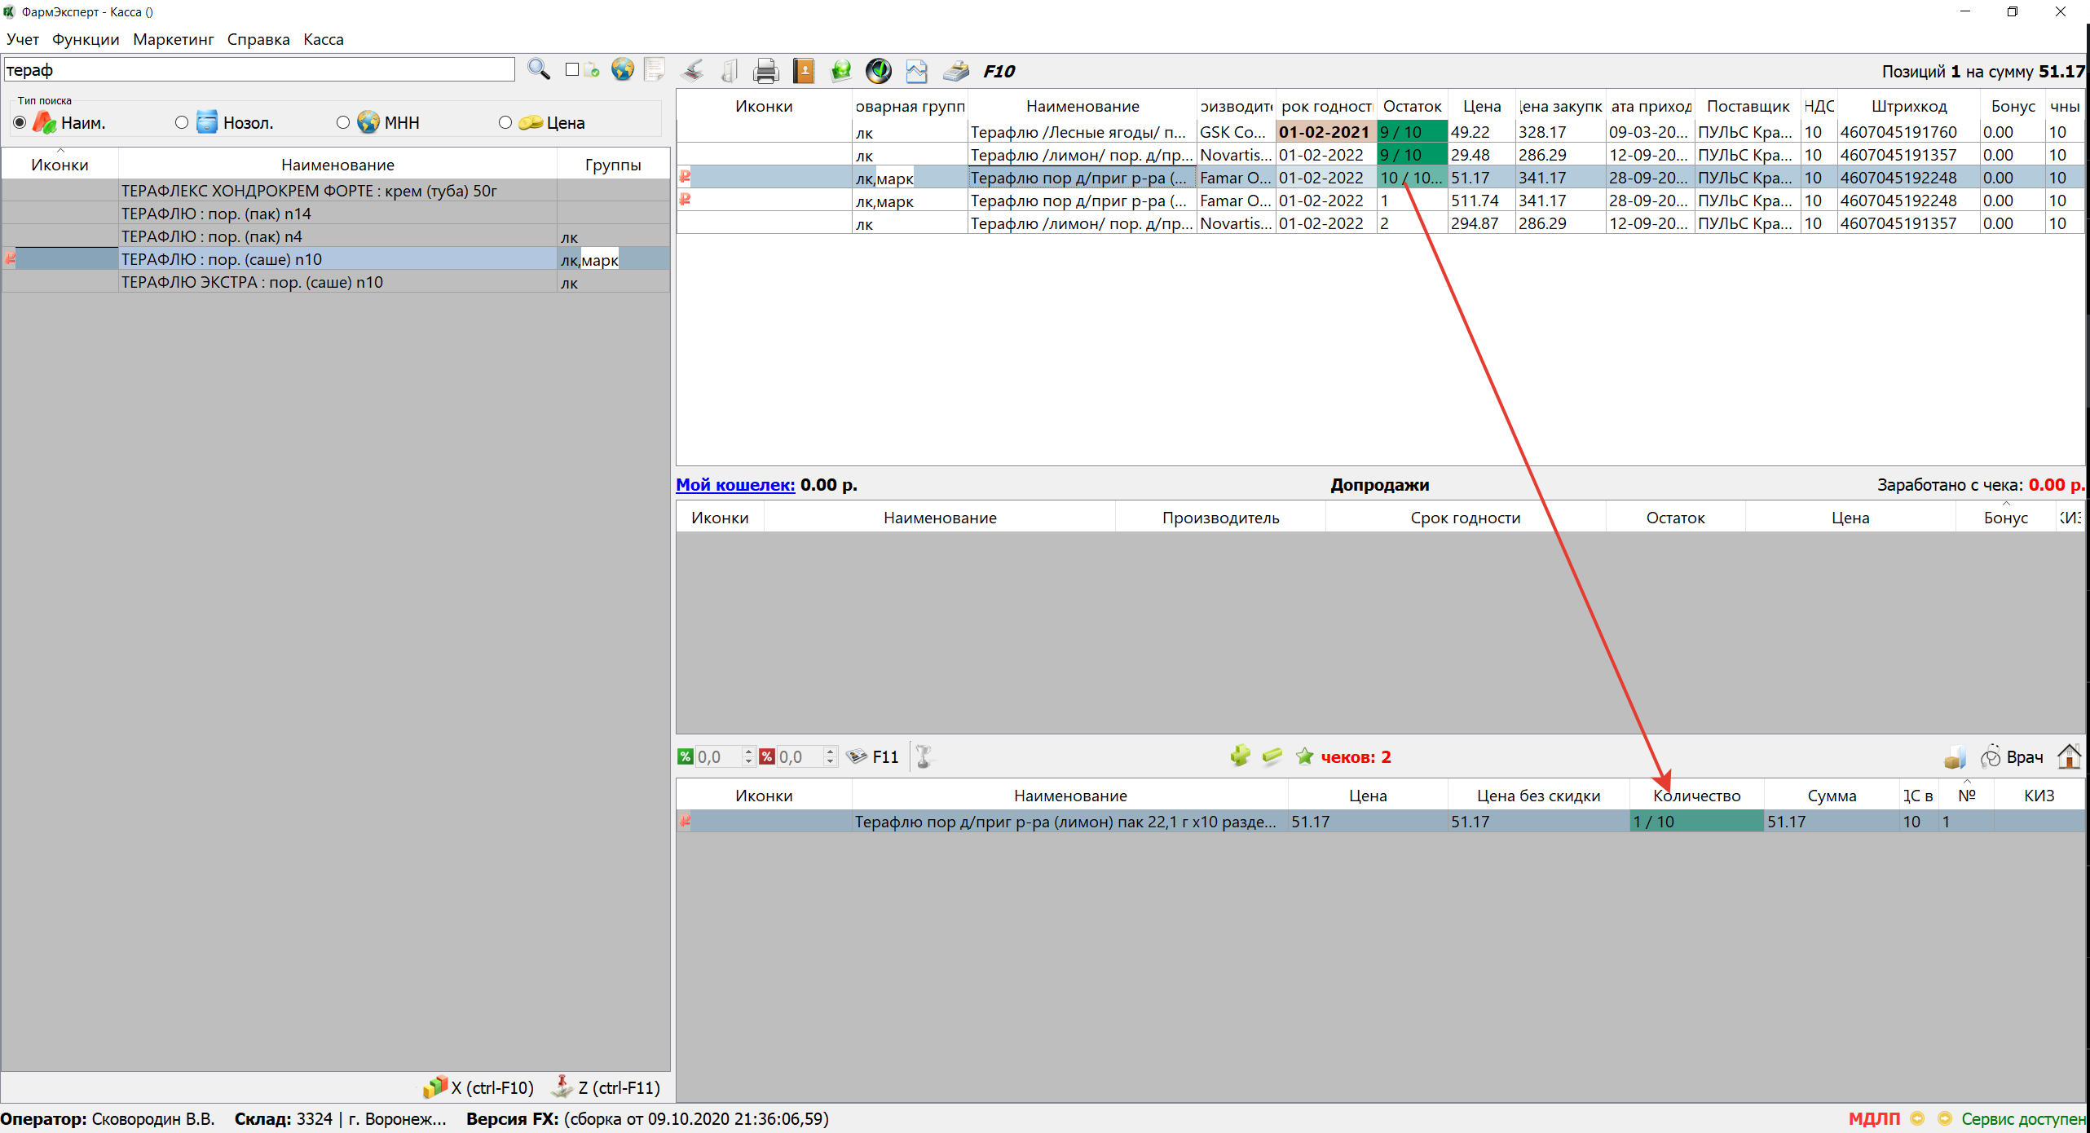Click the green minus remove-check icon

point(1272,756)
